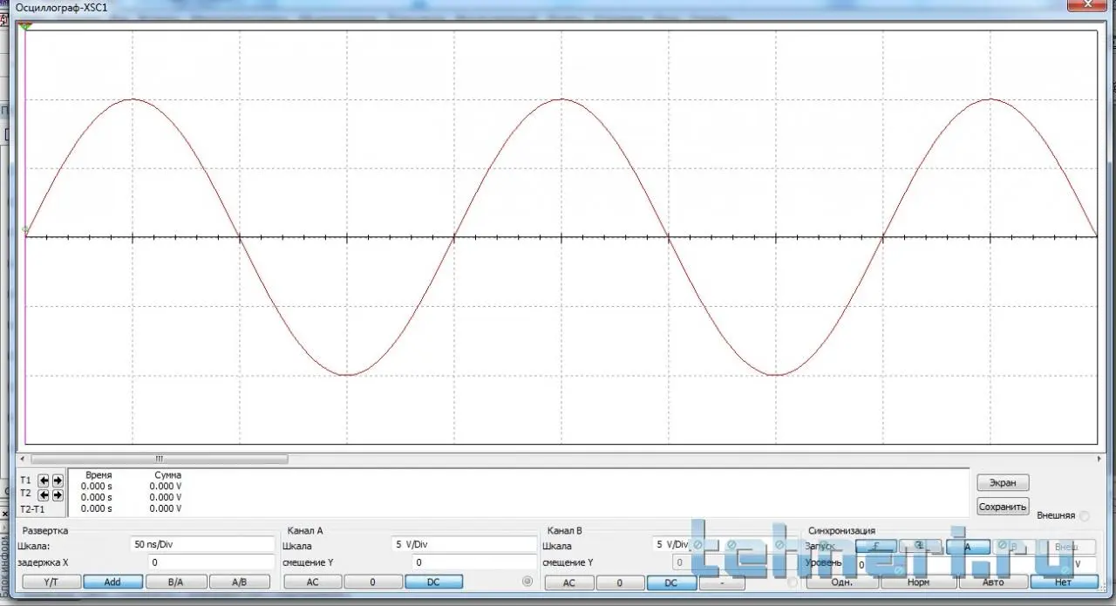Select Авто trigger mode
Image resolution: width=1116 pixels, height=606 pixels.
click(993, 582)
